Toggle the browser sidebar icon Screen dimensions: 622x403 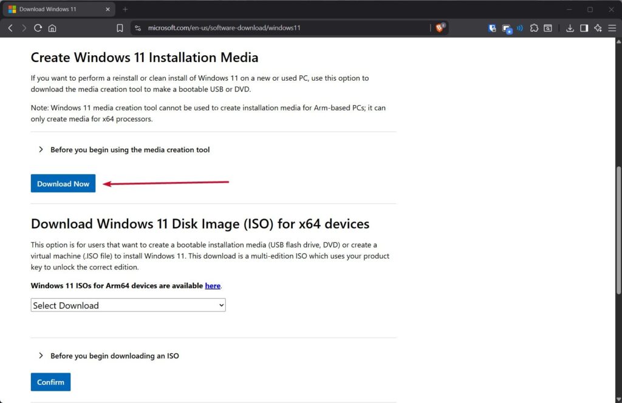[x=584, y=28]
